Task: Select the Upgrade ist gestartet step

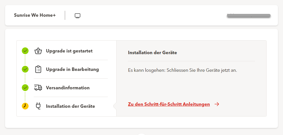Action: click(69, 51)
